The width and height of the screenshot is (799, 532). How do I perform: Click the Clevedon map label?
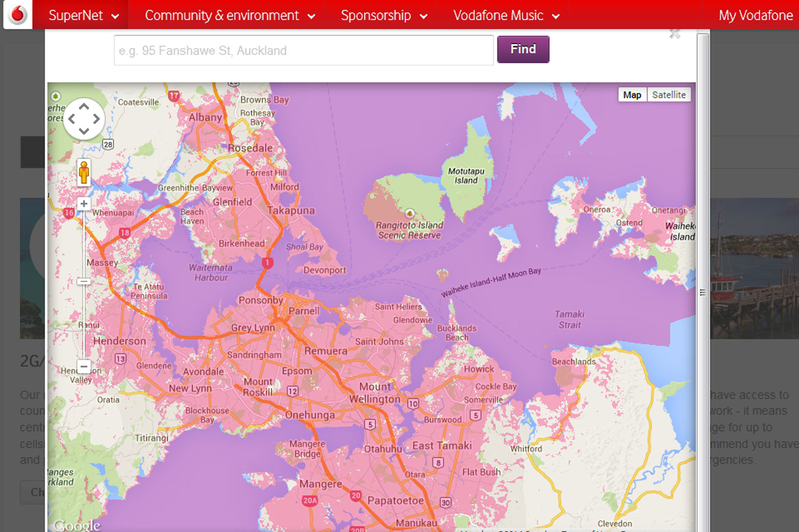pyautogui.click(x=615, y=523)
